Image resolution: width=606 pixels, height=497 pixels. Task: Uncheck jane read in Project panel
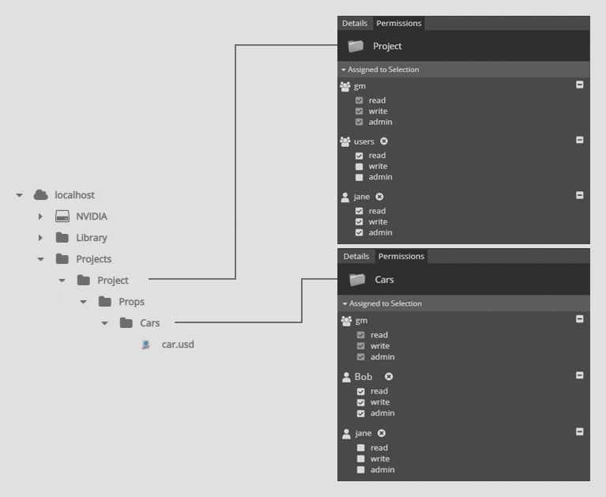click(359, 211)
